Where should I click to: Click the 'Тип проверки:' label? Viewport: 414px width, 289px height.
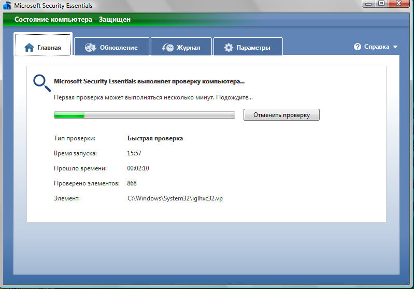point(75,138)
